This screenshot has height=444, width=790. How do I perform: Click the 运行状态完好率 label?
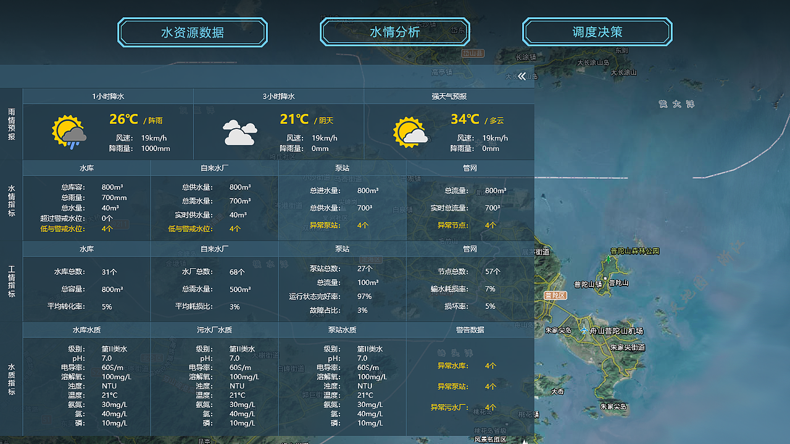315,297
